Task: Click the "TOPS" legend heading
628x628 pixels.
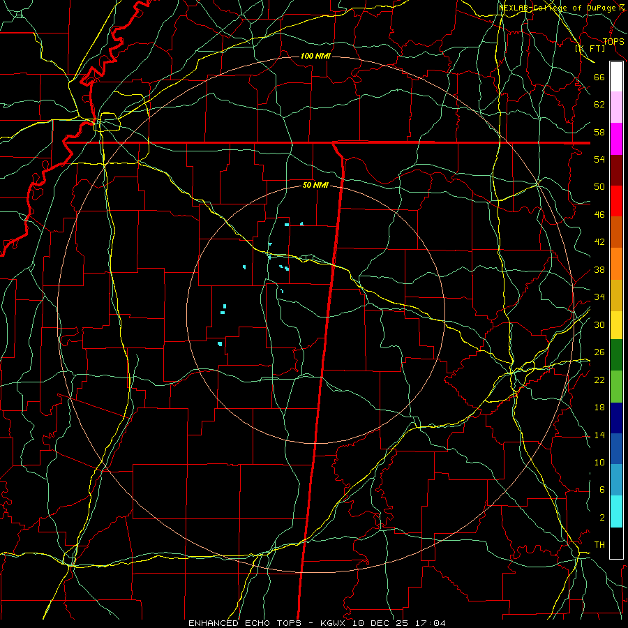Action: [613, 41]
